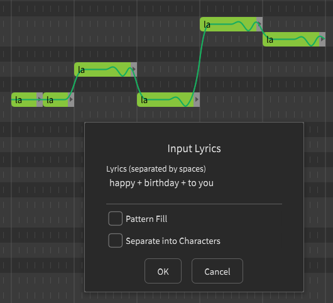Enable the Pattern Fill checkbox
333x303 pixels.
coord(116,218)
